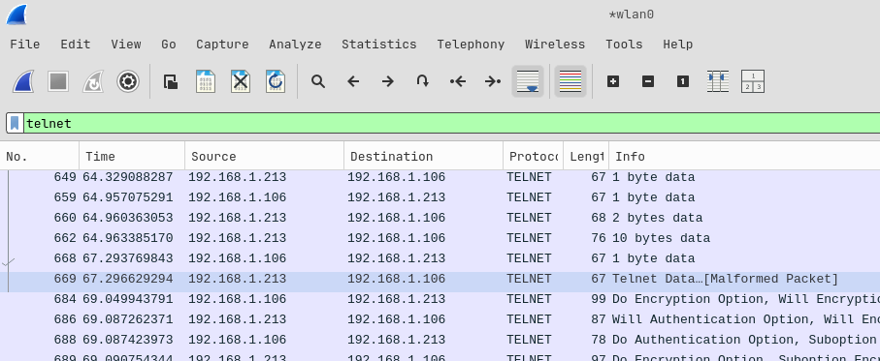880x361 pixels.
Task: Zoom in the packet text
Action: point(613,81)
